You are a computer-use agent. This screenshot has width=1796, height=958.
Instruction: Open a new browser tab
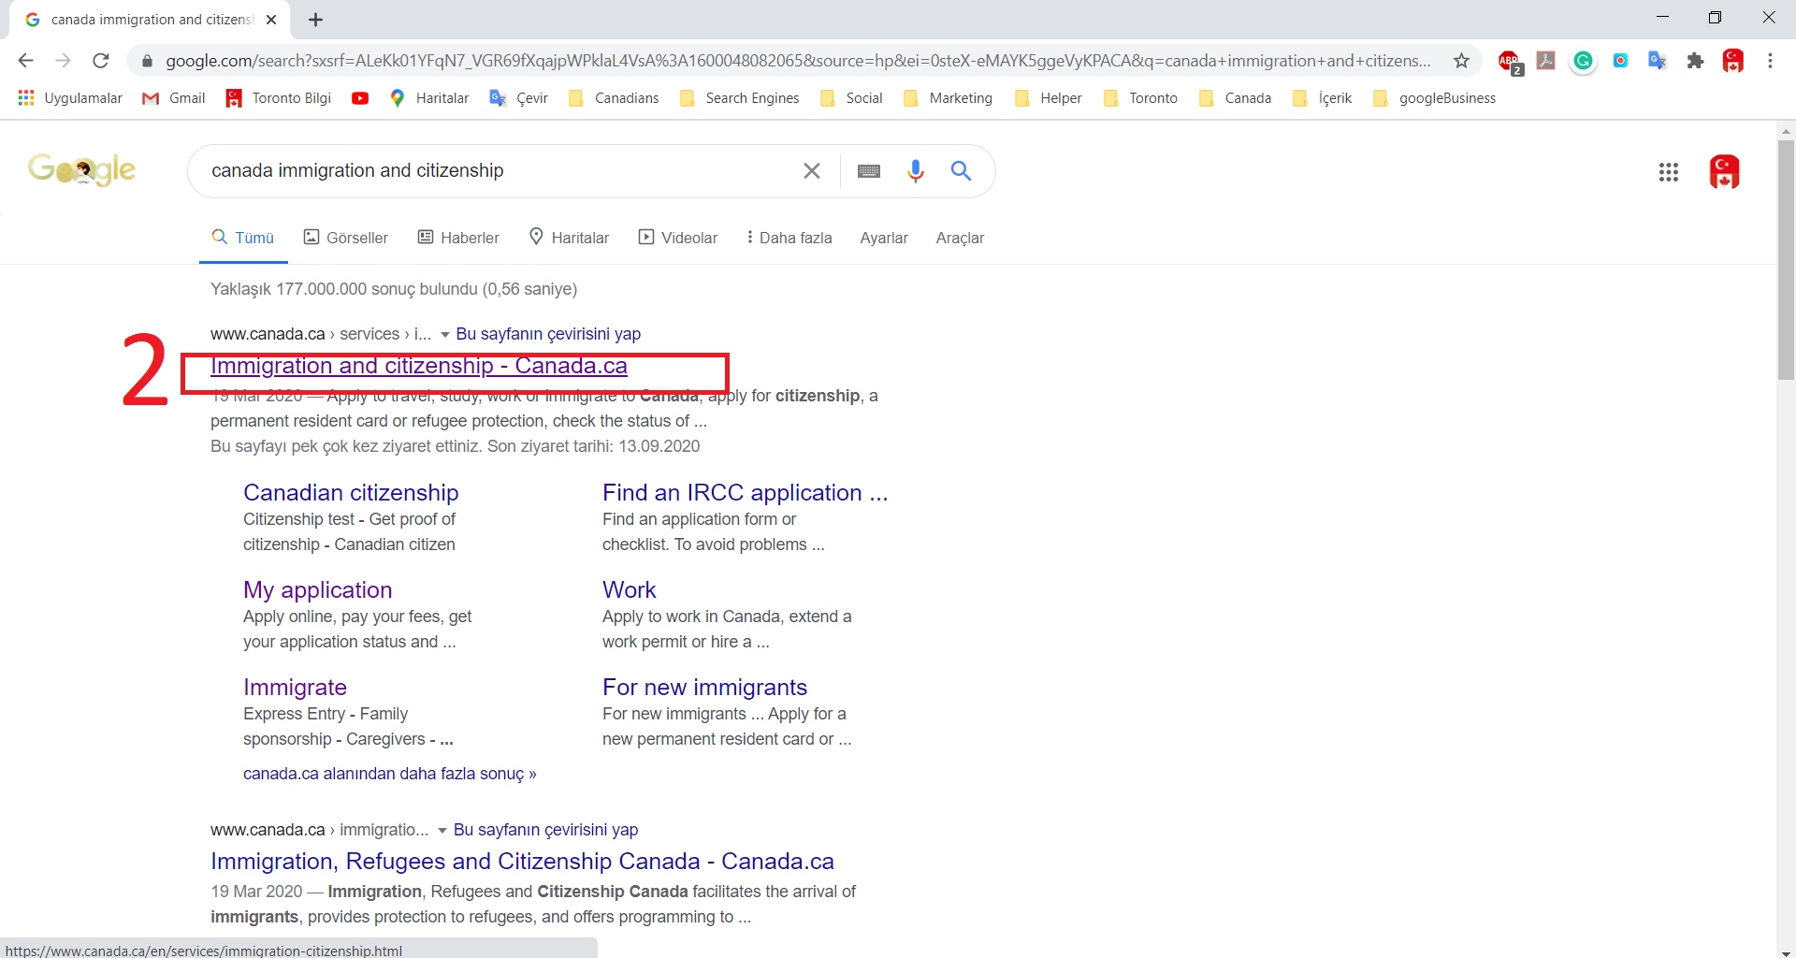[x=316, y=20]
